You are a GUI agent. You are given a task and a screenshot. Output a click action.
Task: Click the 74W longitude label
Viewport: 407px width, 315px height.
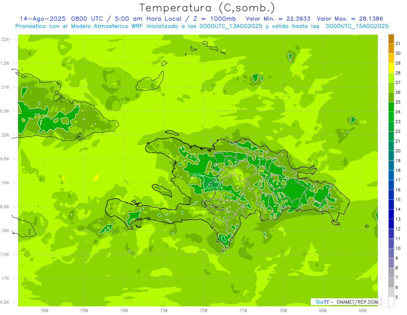click(x=124, y=311)
